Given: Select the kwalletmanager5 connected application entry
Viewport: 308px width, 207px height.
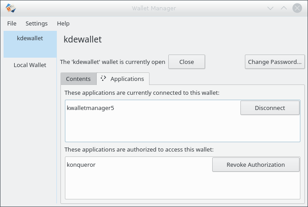Looking at the screenshot, I should [90, 108].
